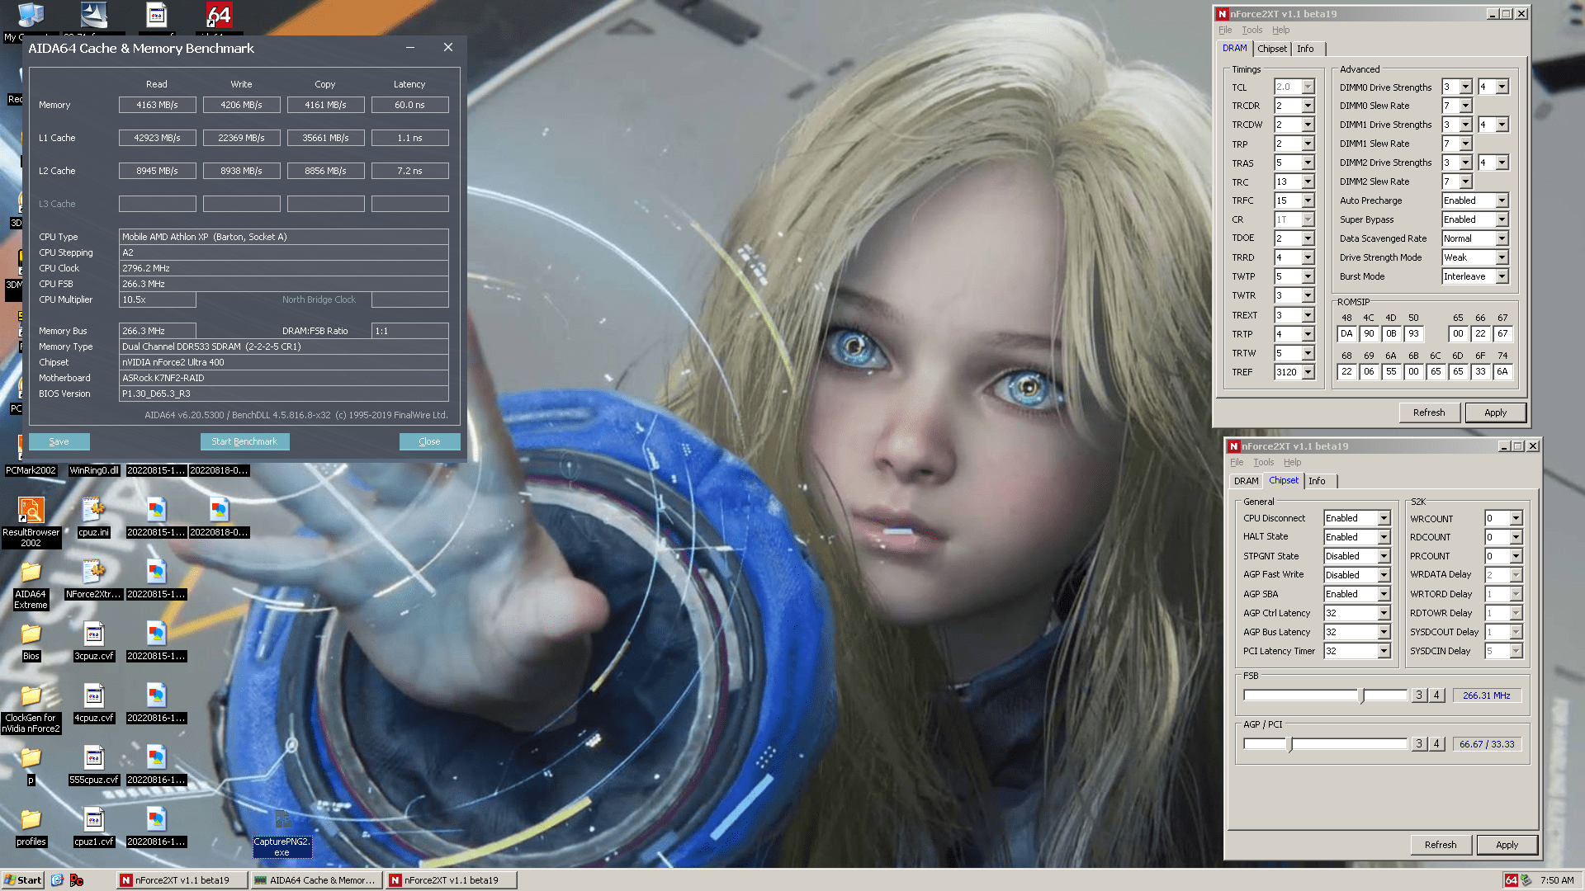Open the Auto Precharge dropdown
This screenshot has width=1585, height=891.
1502,200
